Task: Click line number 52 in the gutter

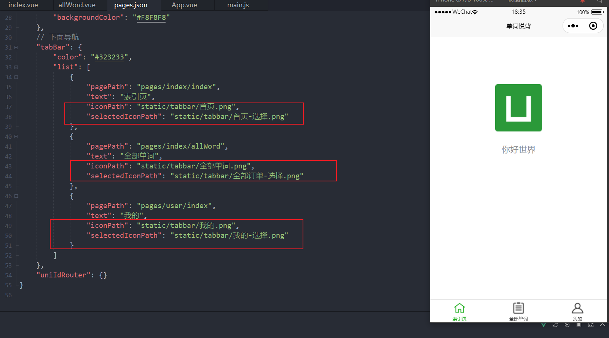Action: [8, 256]
